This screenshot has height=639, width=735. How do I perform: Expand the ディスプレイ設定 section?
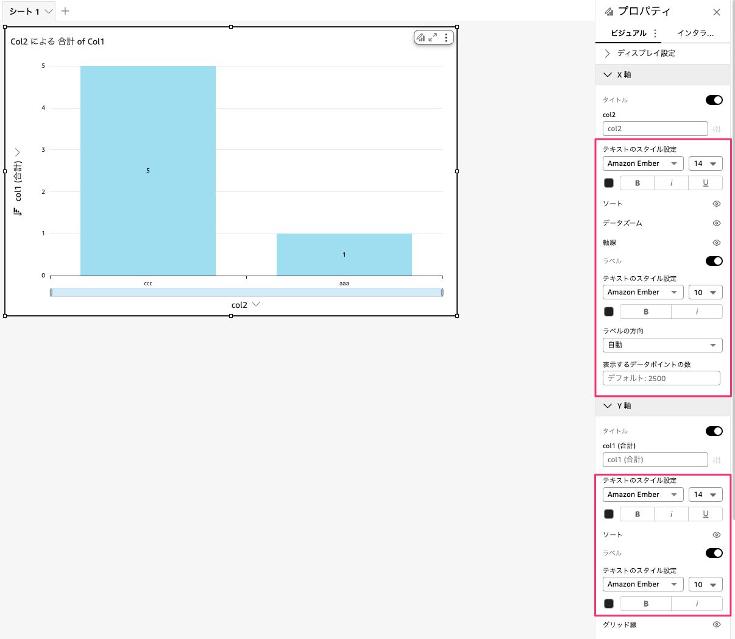608,54
